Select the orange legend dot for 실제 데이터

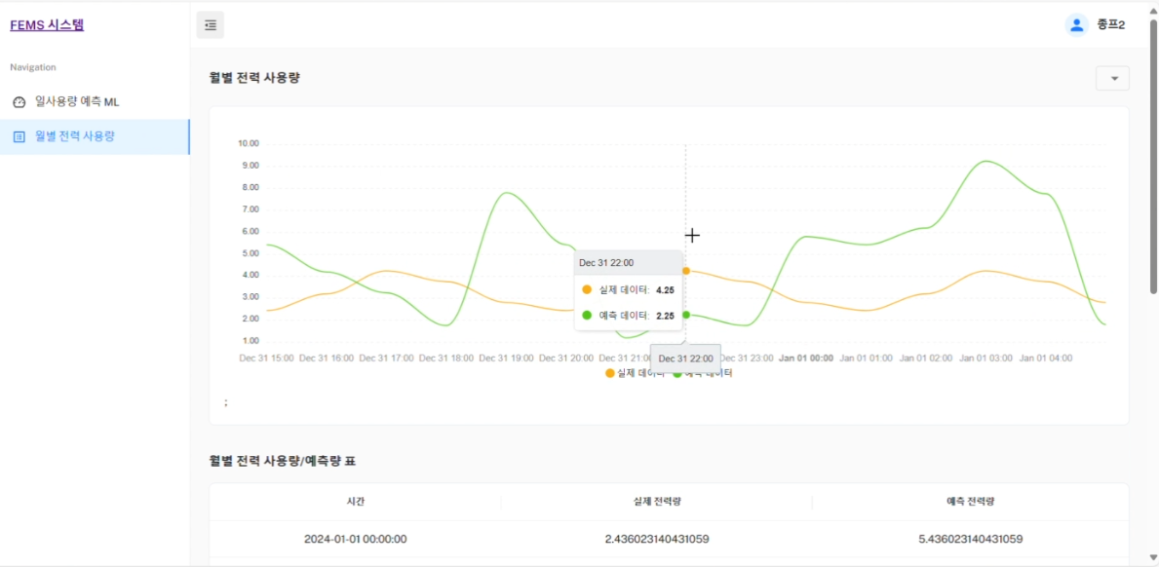(x=610, y=372)
